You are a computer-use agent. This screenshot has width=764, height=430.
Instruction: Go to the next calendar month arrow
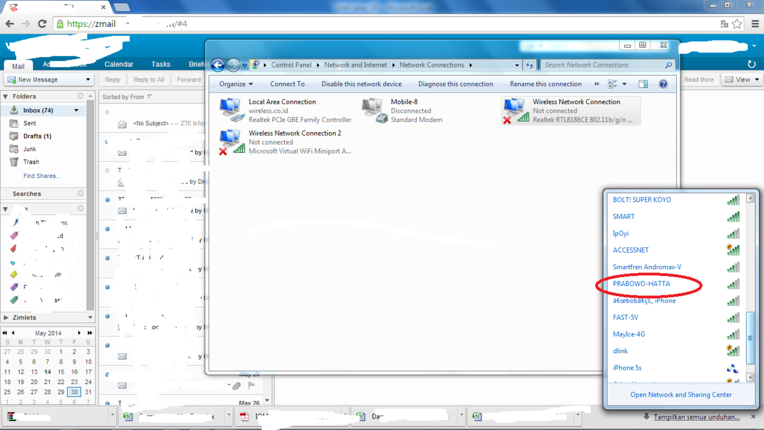[79, 333]
